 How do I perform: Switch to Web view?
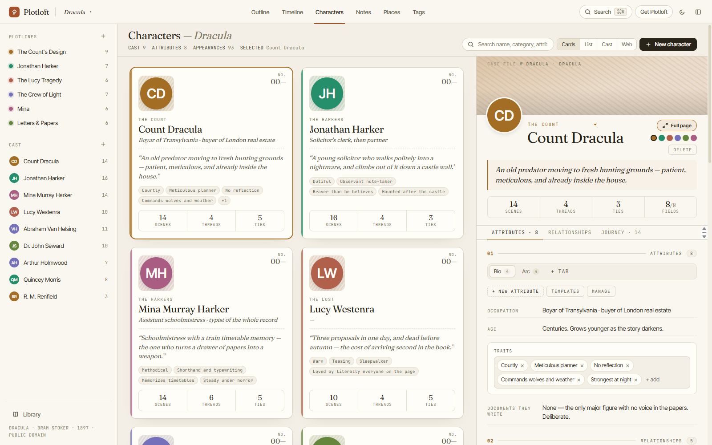pyautogui.click(x=627, y=44)
